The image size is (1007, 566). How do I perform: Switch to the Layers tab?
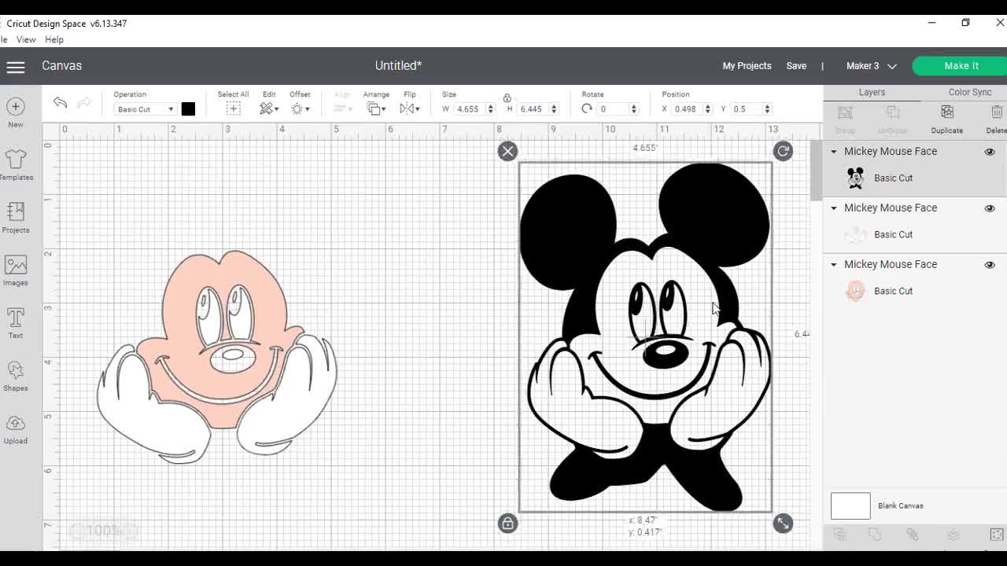point(872,92)
